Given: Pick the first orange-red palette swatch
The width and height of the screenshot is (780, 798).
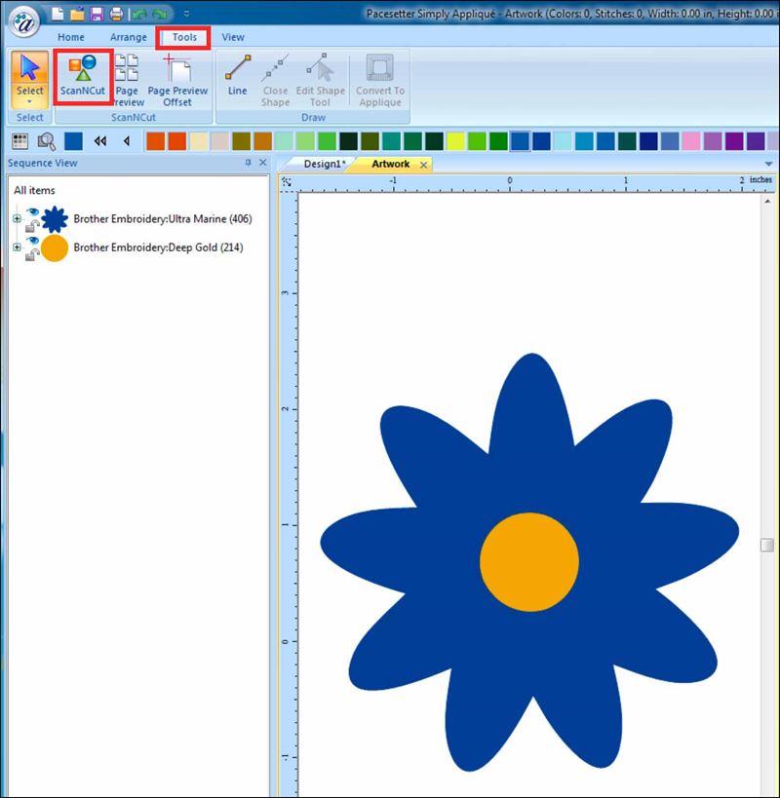Looking at the screenshot, I should click(x=156, y=141).
